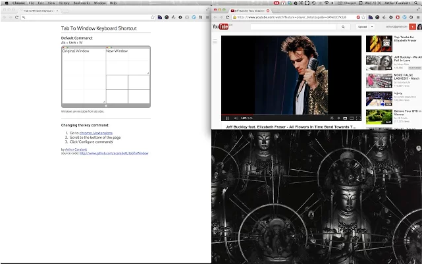
Task: Expand the dropdown arrow beside Upload
Action: (x=372, y=26)
